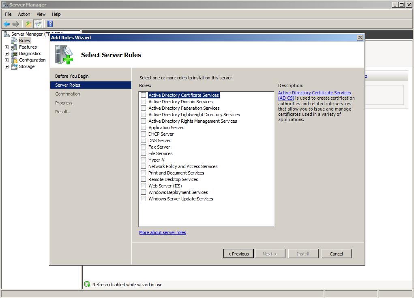This screenshot has height=298, width=414.
Task: Click the Up one level toolbar icon
Action: (28, 24)
